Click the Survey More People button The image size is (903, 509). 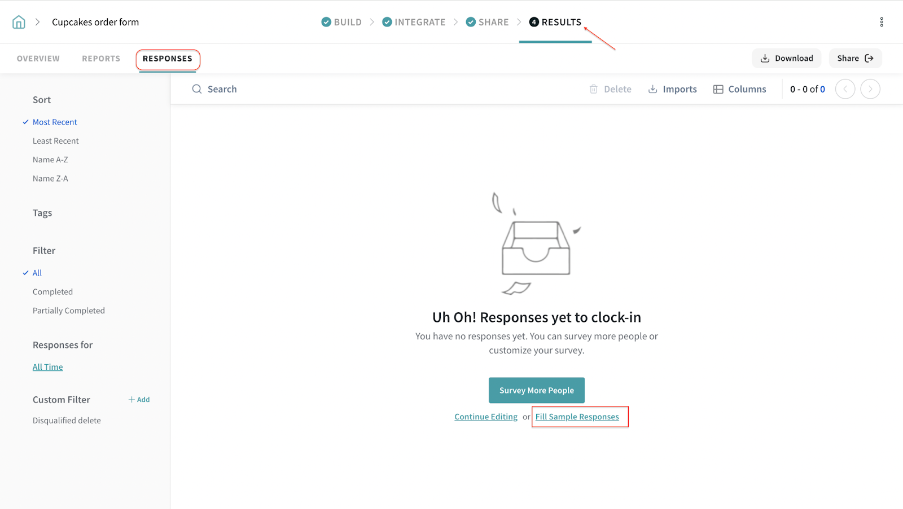pos(536,390)
